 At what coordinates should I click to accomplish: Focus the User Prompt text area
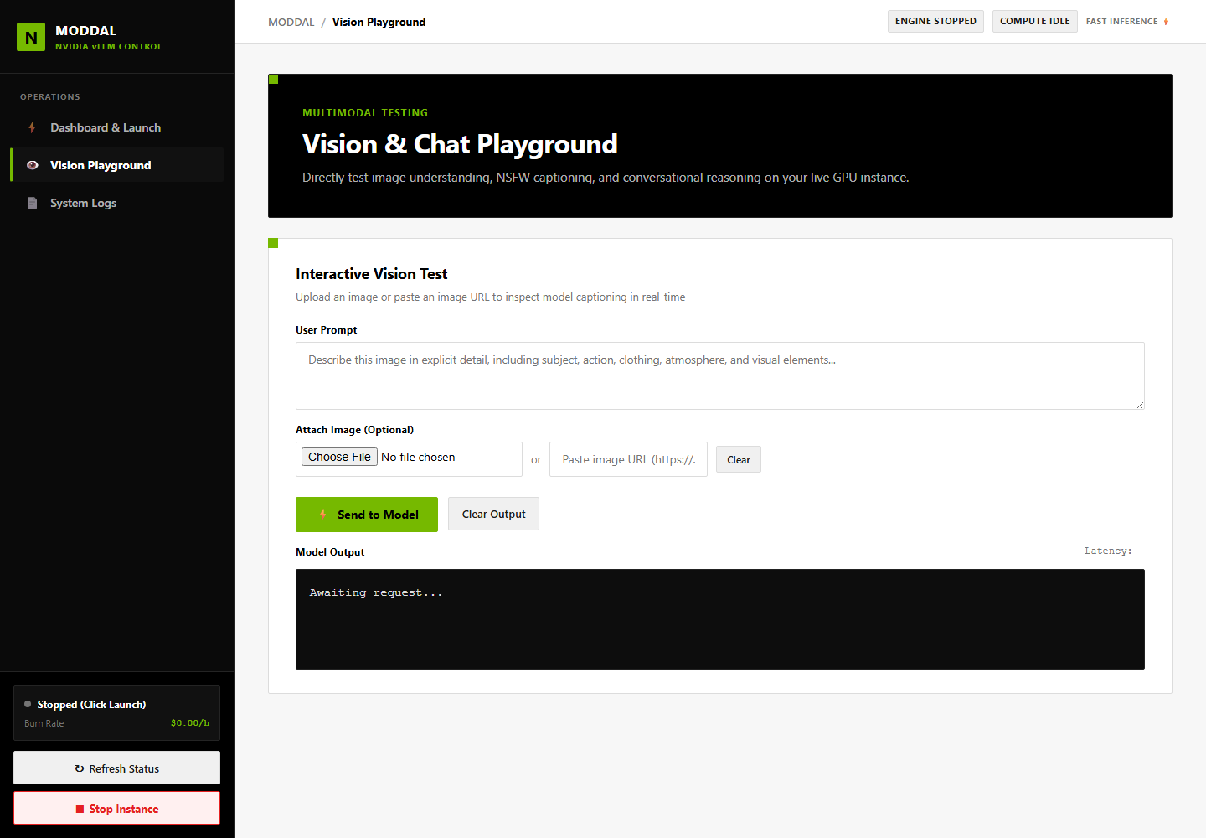[x=720, y=375]
